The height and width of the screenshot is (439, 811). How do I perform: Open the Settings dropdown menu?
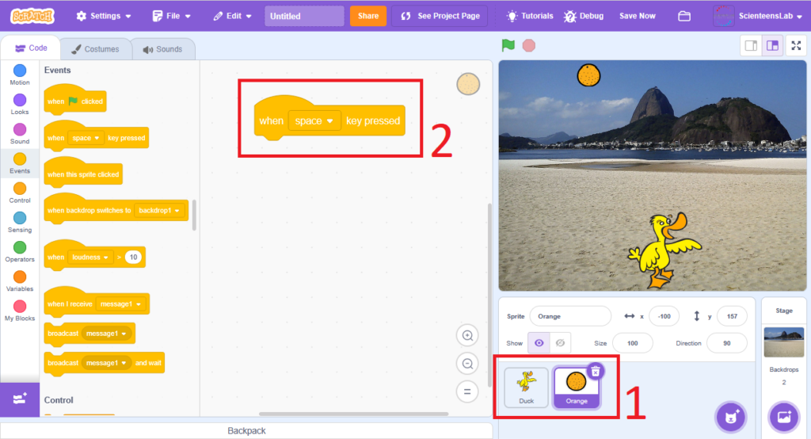105,16
